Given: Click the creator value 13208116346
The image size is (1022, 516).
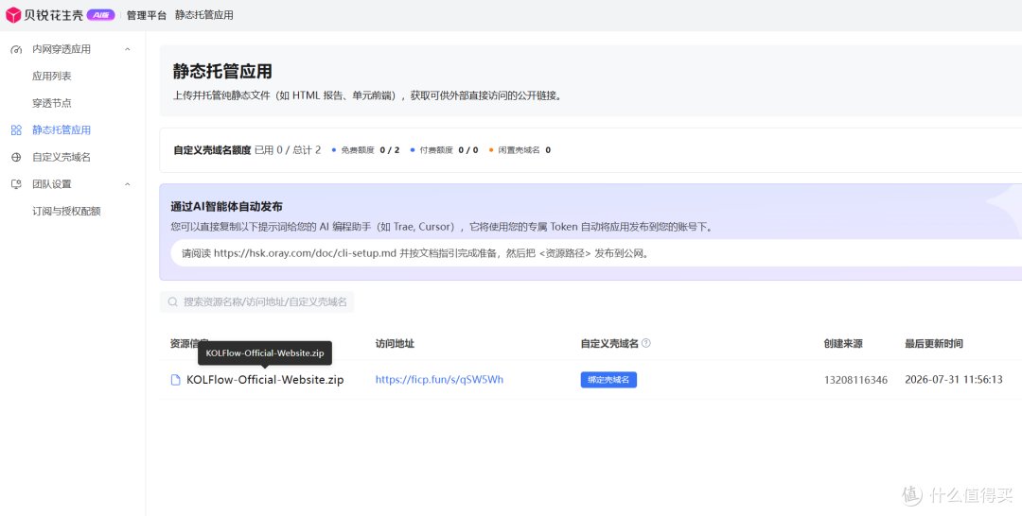Looking at the screenshot, I should click(x=855, y=380).
